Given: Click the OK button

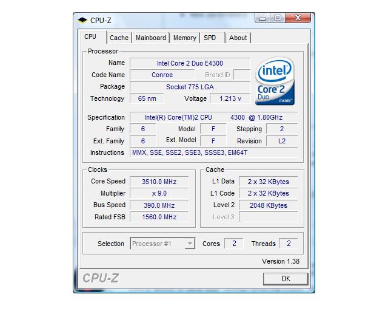Looking at the screenshot, I should 286,279.
